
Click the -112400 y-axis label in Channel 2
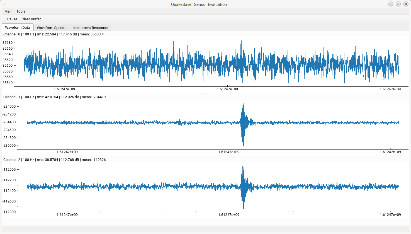click(9, 191)
